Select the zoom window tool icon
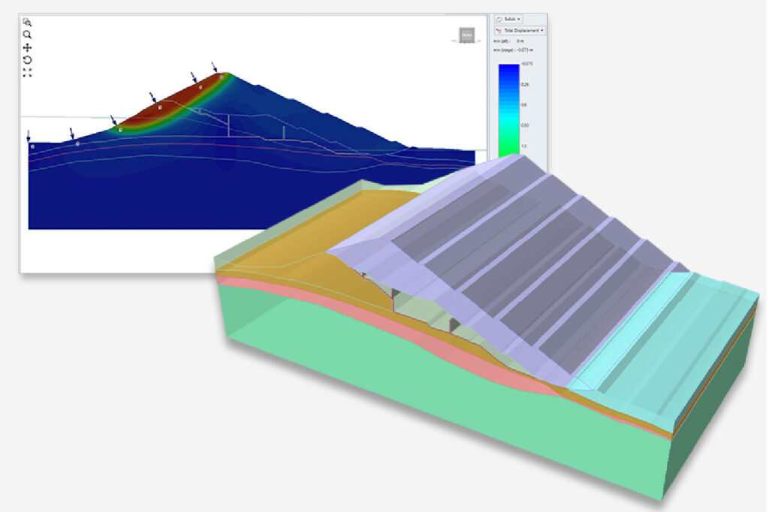 click(27, 23)
